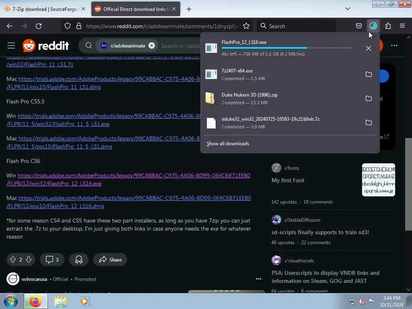Open the Action Center flag tray icon

coord(371,301)
